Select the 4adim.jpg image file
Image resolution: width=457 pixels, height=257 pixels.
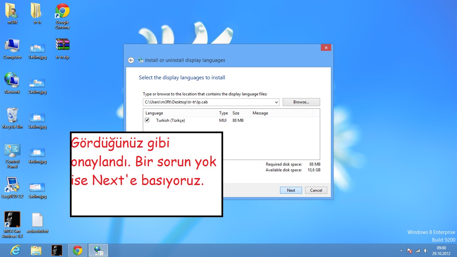point(37,155)
